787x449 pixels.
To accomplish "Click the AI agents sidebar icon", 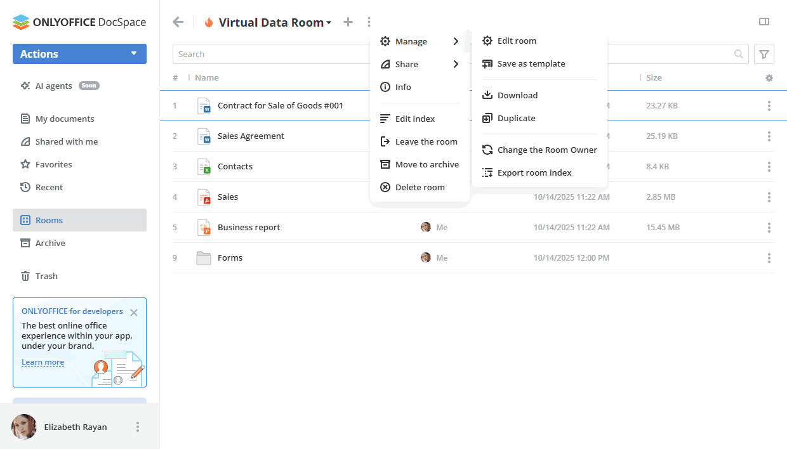I will 24,85.
